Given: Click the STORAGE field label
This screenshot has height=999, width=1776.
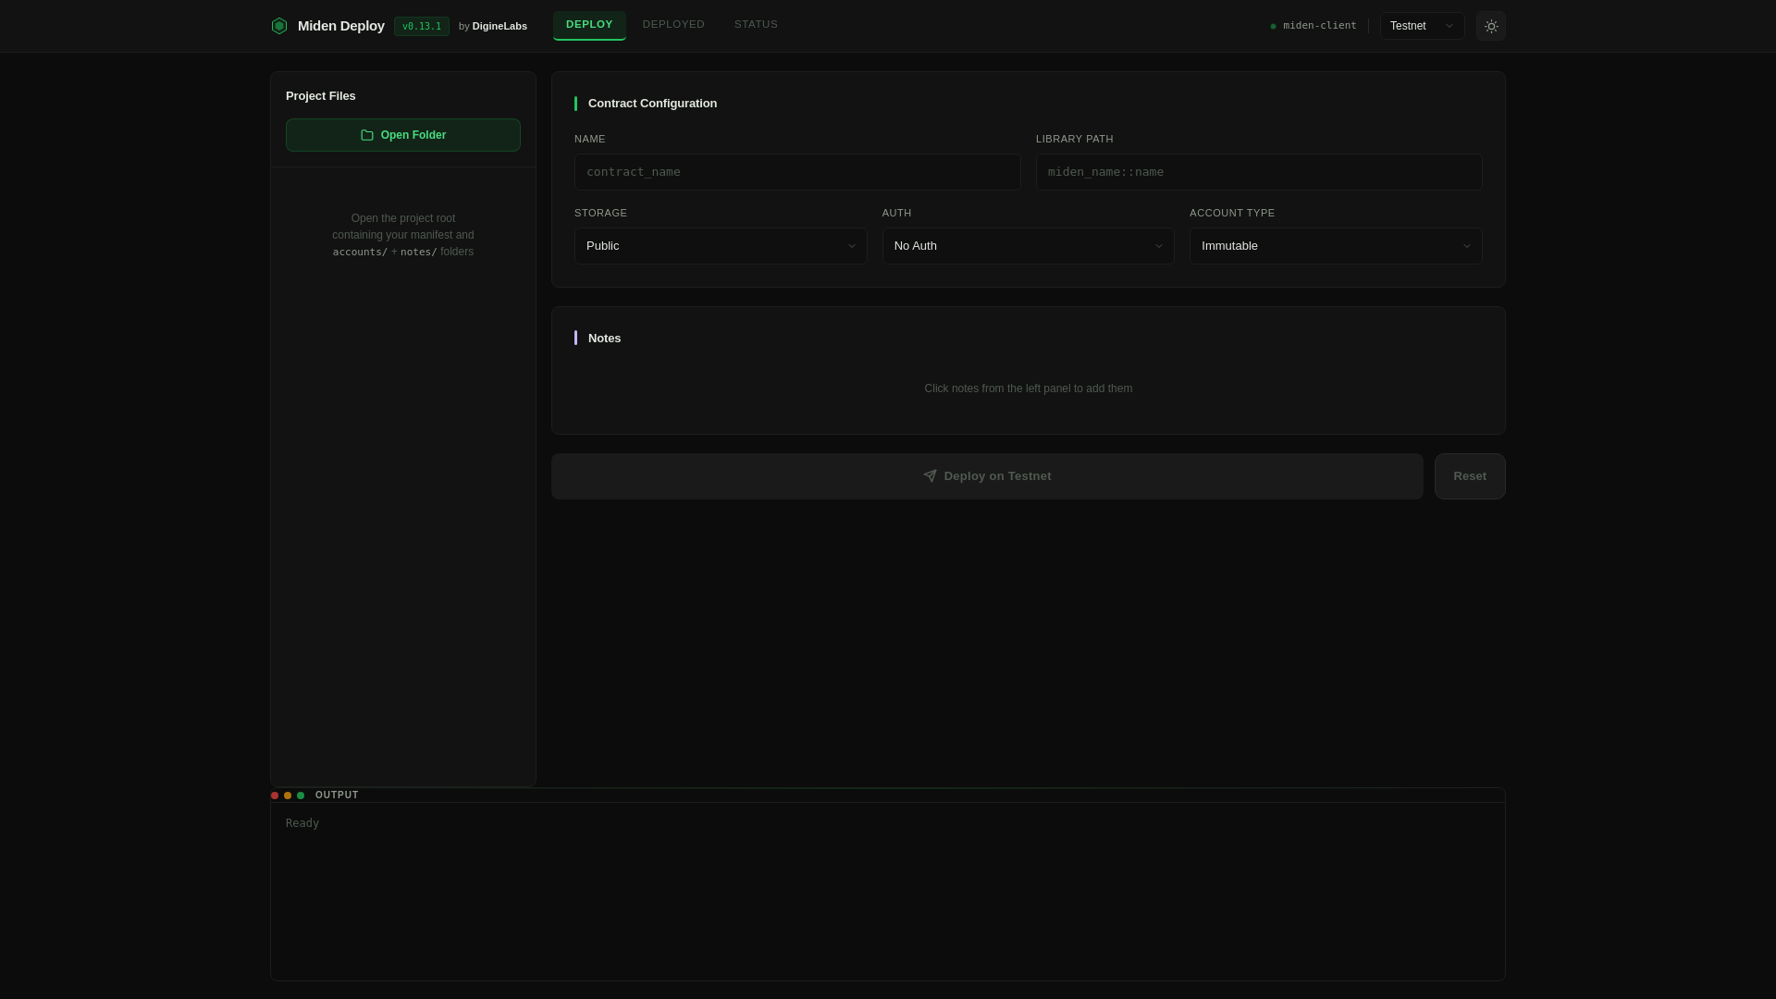Looking at the screenshot, I should point(600,214).
